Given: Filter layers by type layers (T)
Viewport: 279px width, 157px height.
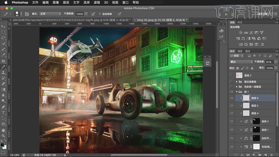Looking at the screenshot, I should coord(260,56).
